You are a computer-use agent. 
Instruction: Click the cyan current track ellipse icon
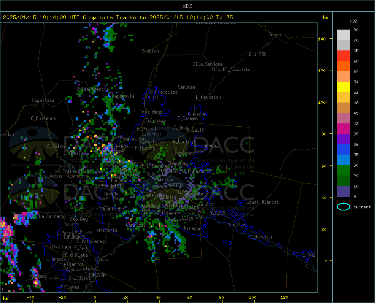click(343, 207)
